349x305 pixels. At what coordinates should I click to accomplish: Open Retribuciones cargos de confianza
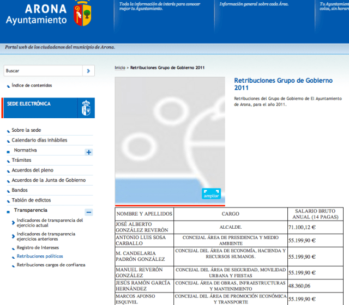click(x=51, y=265)
